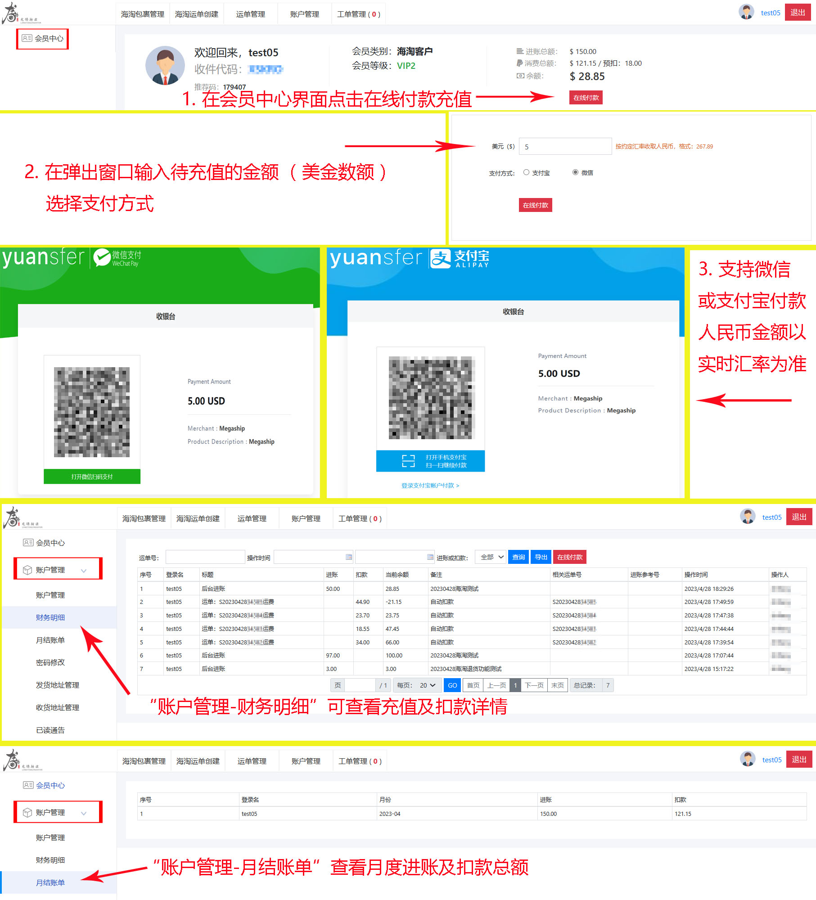Go to 上一页 in pagination

pos(497,685)
